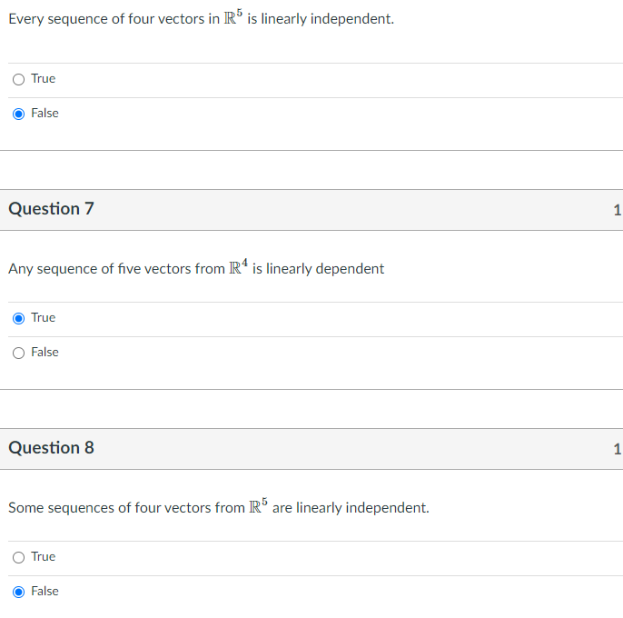
Task: Click the points value in Question 8 header
Action: (x=618, y=449)
